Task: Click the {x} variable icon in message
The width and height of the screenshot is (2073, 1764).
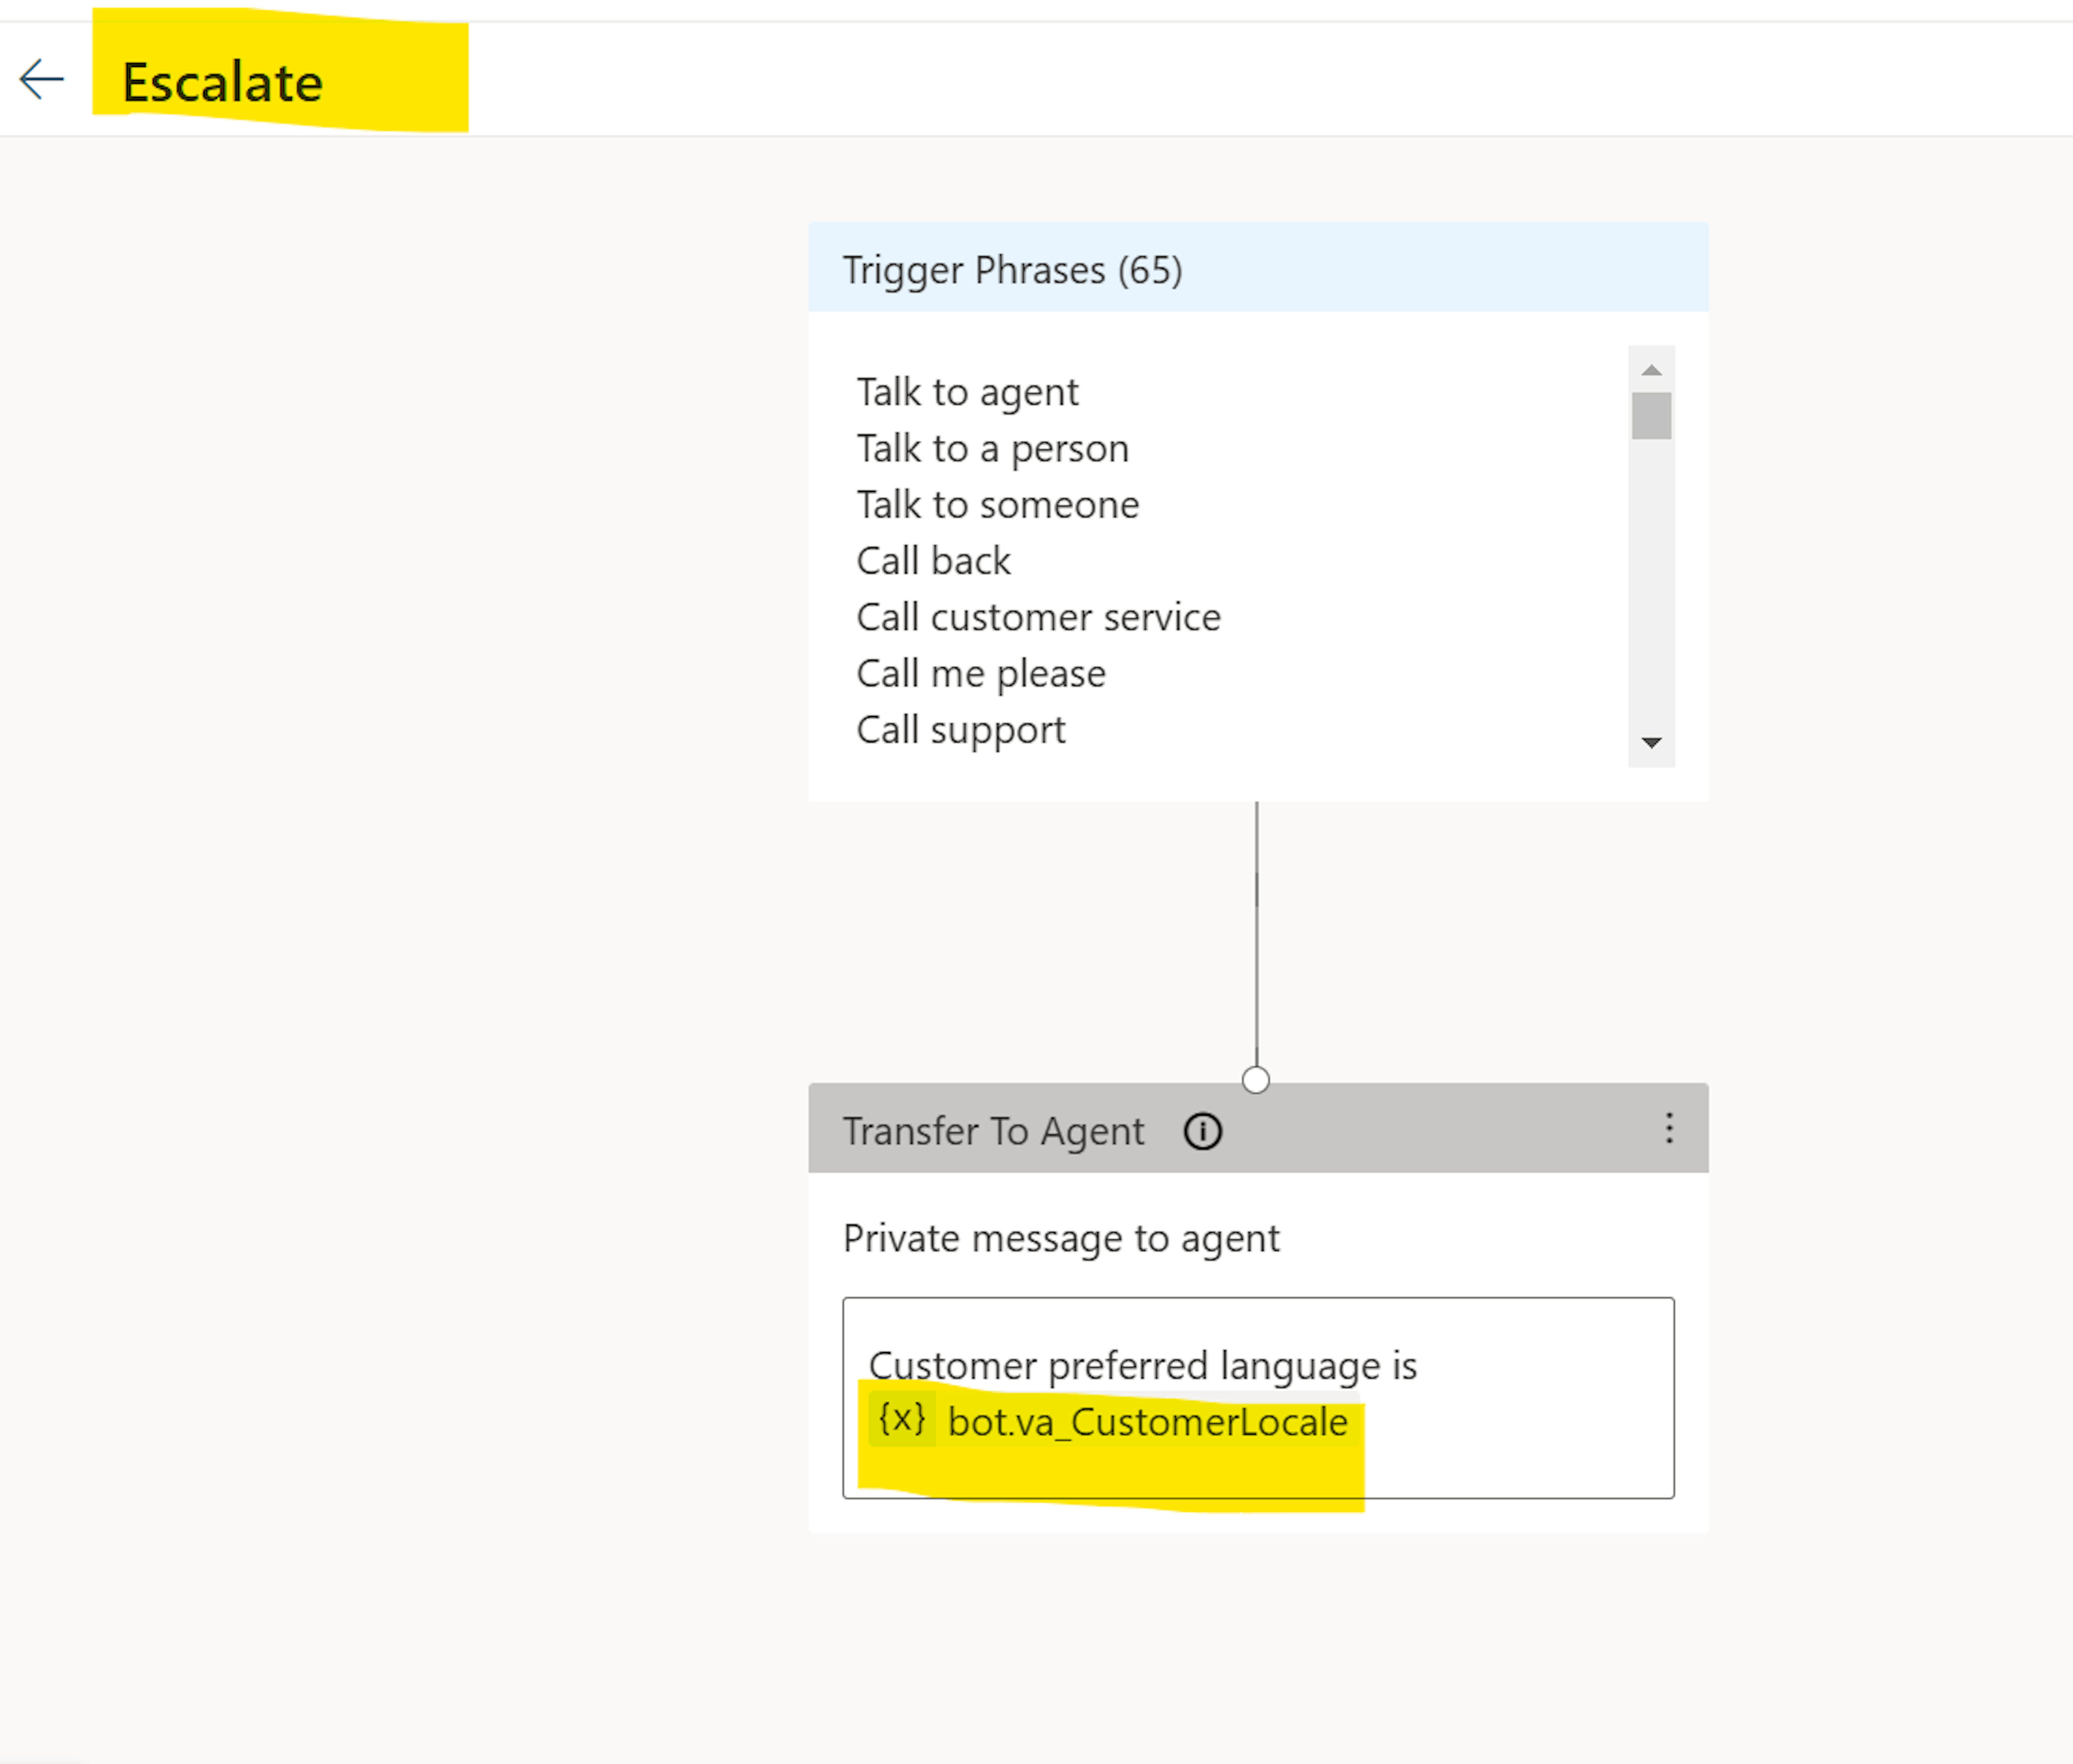Action: click(x=901, y=1419)
